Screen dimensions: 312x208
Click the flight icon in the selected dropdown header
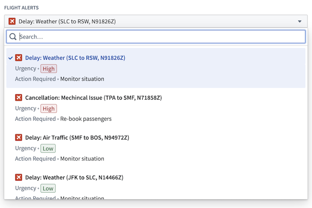(x=12, y=21)
